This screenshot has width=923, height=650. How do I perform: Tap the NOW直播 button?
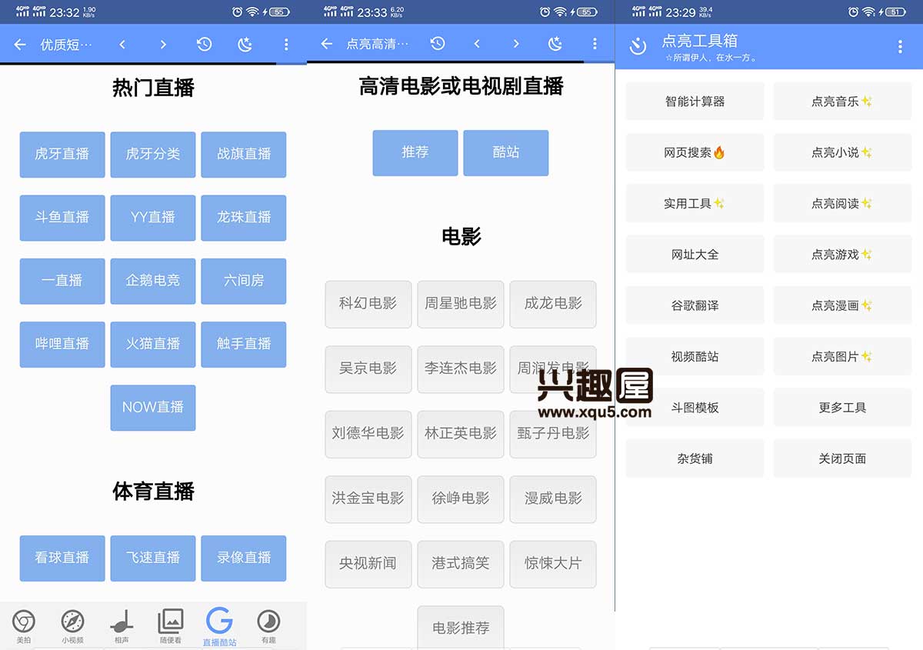click(153, 408)
